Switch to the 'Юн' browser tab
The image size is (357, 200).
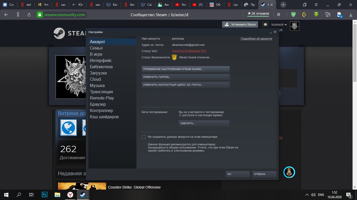[78, 5]
